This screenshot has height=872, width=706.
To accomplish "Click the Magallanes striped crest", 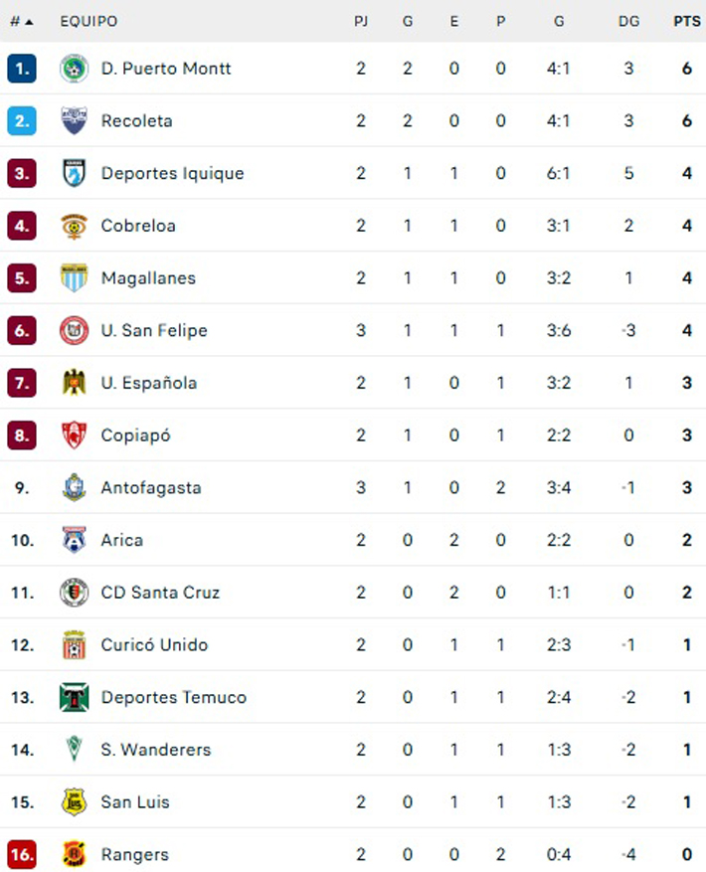I will point(74,278).
